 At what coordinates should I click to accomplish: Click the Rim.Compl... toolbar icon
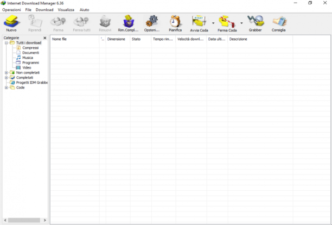[x=129, y=21]
